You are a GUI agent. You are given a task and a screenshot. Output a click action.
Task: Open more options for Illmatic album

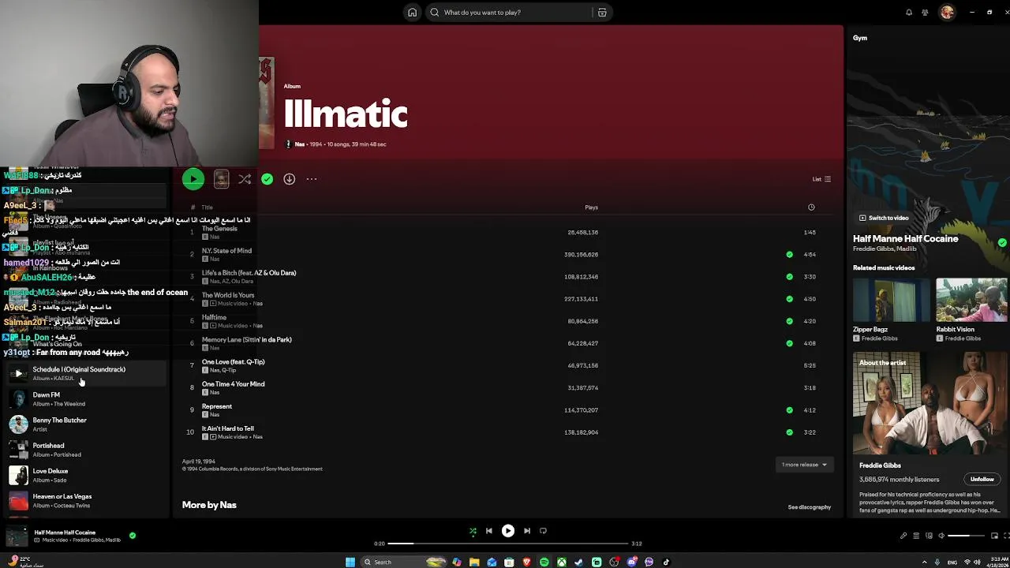(312, 179)
